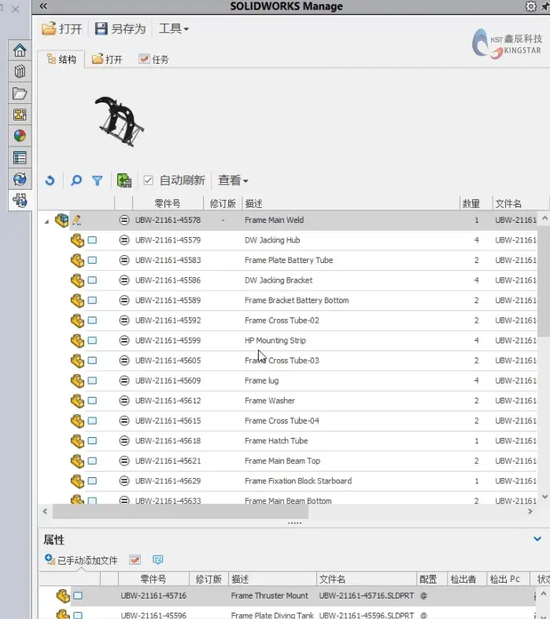This screenshot has width=550, height=619.
Task: Click the blue comment icon in Properties toolbar
Action: pos(158,560)
